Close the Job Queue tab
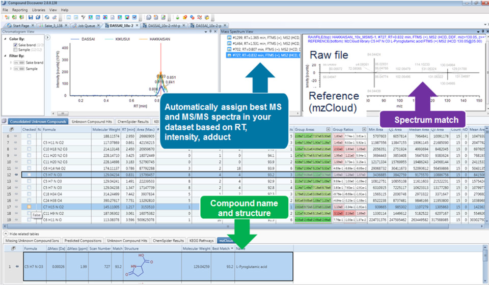489x285 pixels. pyautogui.click(x=98, y=25)
